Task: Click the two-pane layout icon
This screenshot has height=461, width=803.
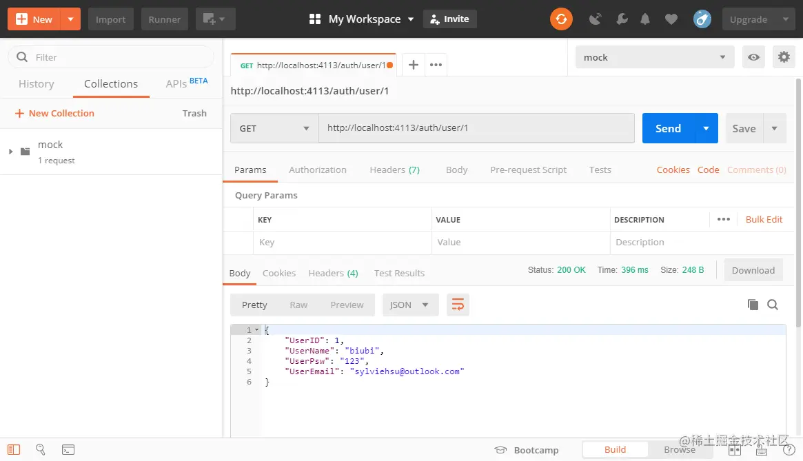Action: (x=735, y=450)
